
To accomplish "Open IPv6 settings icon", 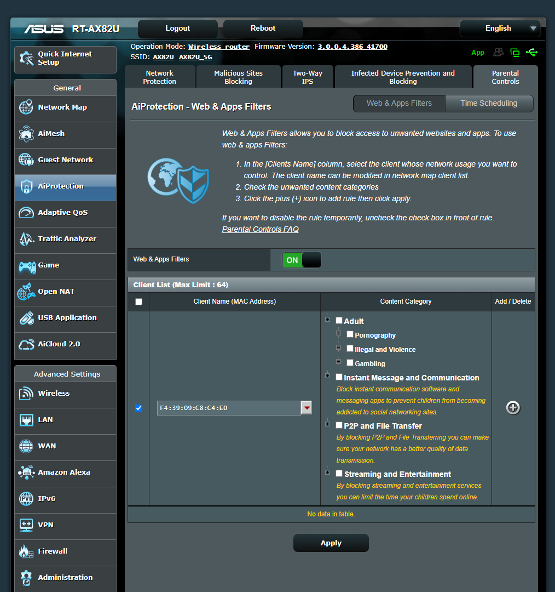I will [26, 499].
